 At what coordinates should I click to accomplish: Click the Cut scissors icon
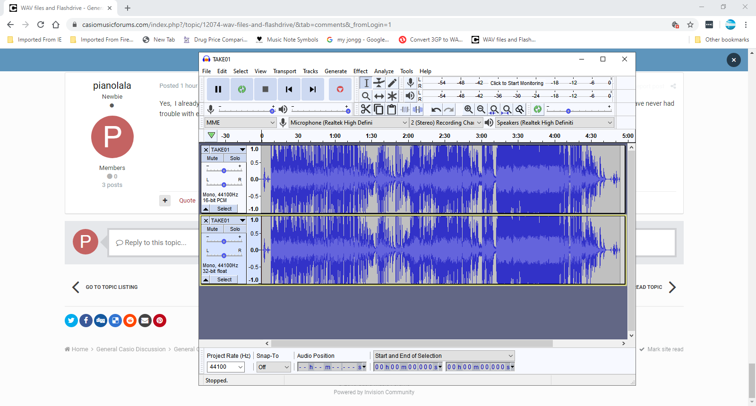366,110
